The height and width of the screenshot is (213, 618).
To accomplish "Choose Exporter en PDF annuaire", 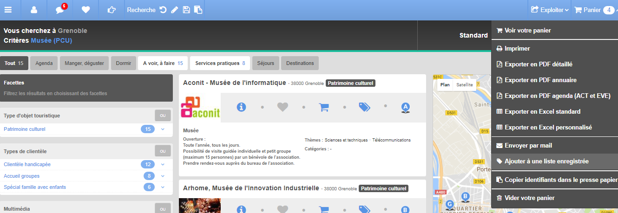I will (x=554, y=80).
